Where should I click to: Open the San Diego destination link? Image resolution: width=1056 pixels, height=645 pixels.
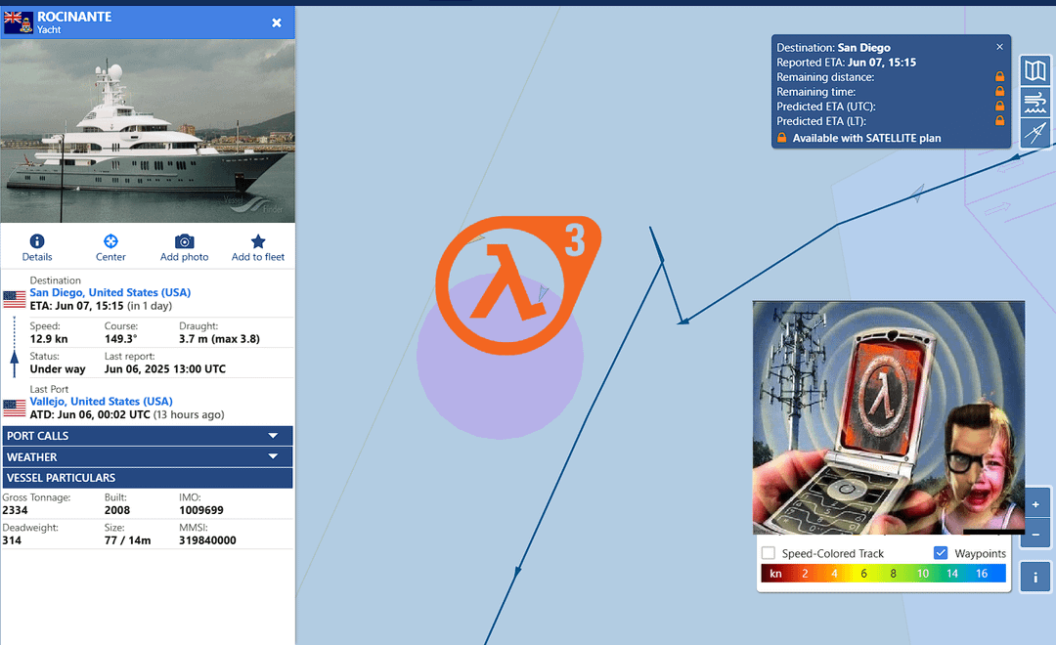tap(110, 292)
